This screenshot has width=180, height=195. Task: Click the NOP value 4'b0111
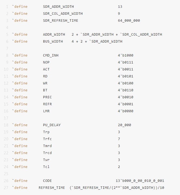[125, 62]
